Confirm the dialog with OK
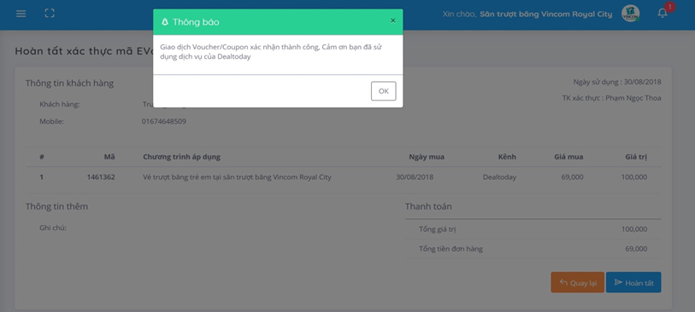 click(x=383, y=91)
